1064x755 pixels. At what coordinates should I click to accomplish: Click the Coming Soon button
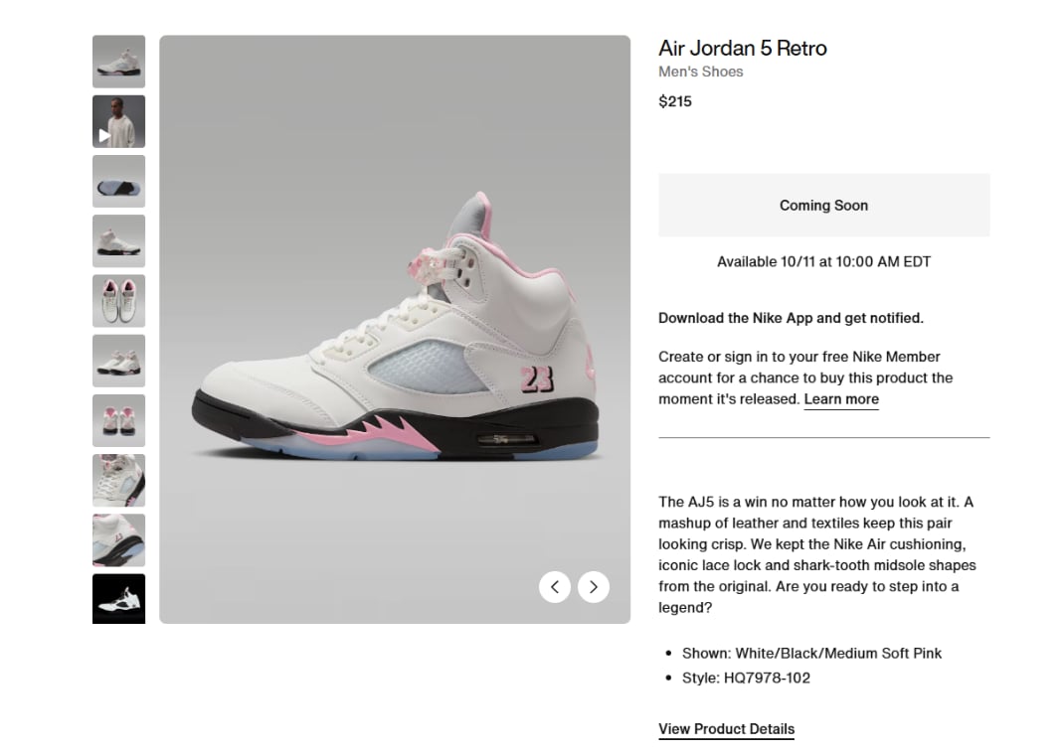pos(823,206)
